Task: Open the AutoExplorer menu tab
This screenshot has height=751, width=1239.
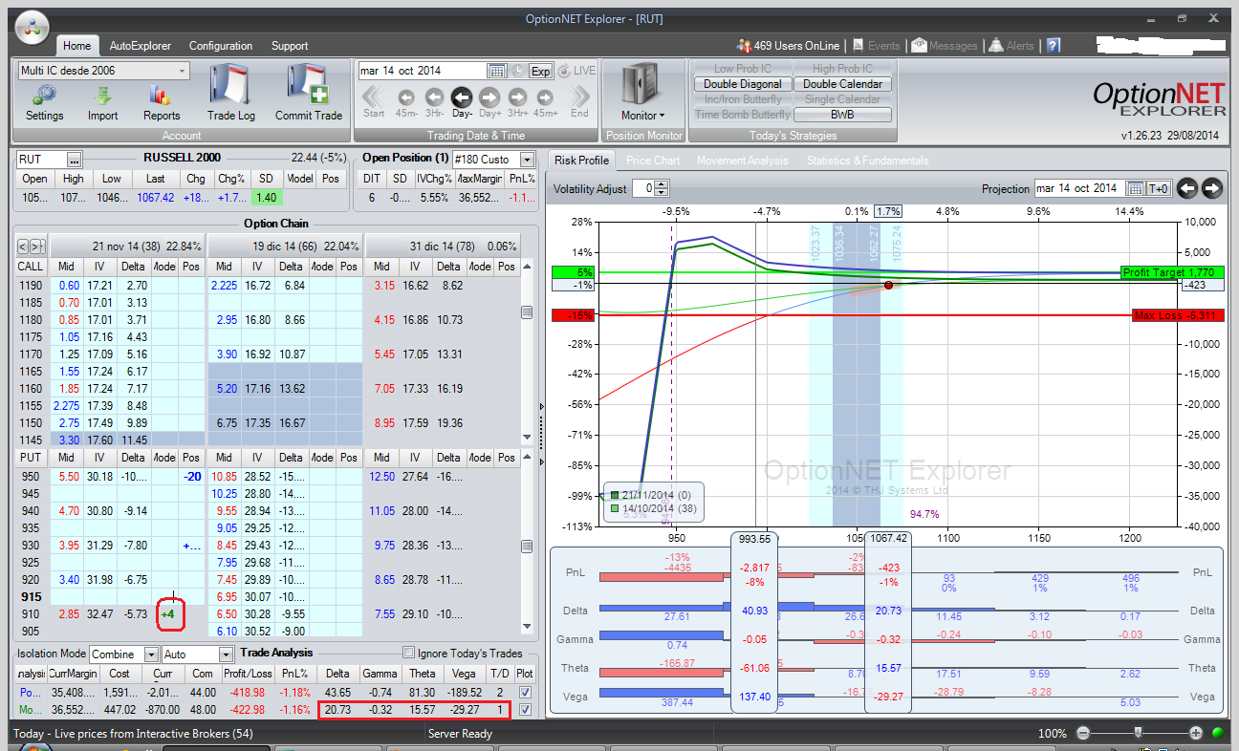Action: [141, 46]
